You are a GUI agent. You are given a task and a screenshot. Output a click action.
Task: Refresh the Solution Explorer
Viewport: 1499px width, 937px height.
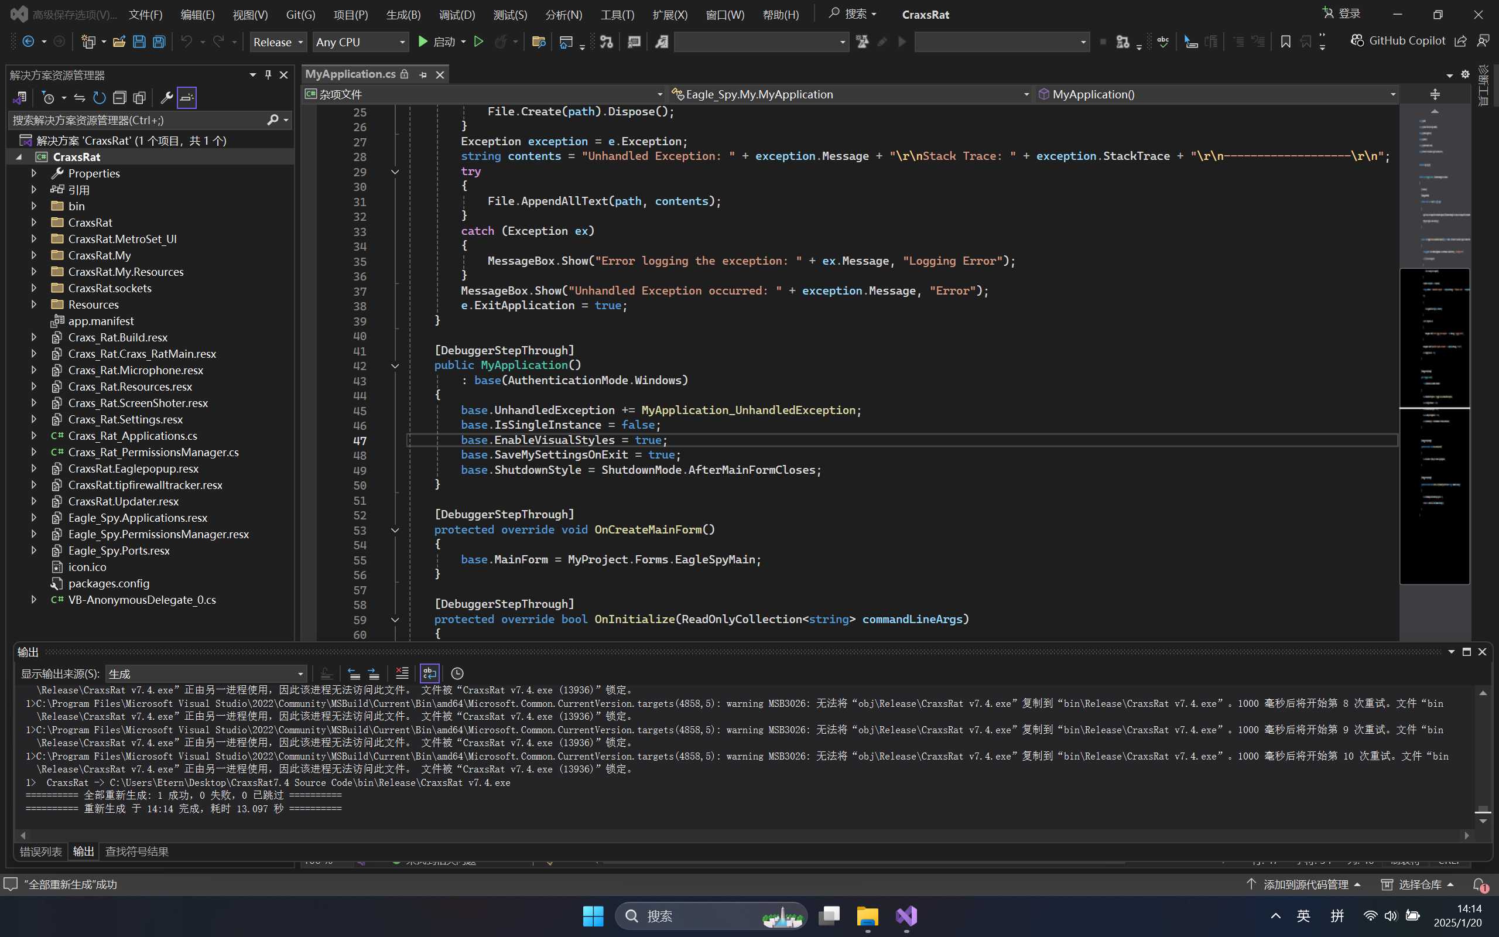[99, 97]
